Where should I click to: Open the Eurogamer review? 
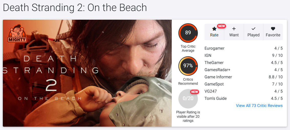coord(214,48)
